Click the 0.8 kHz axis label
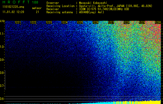The image size is (163, 104). tap(2, 73)
